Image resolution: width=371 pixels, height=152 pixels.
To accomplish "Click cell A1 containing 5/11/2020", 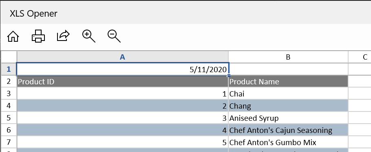I will [123, 69].
